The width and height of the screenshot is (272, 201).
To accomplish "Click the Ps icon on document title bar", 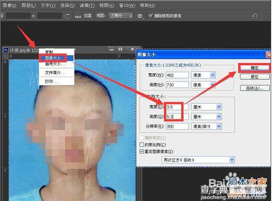I will (6, 50).
